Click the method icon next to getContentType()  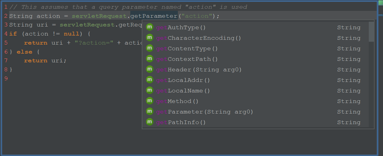pyautogui.click(x=150, y=48)
